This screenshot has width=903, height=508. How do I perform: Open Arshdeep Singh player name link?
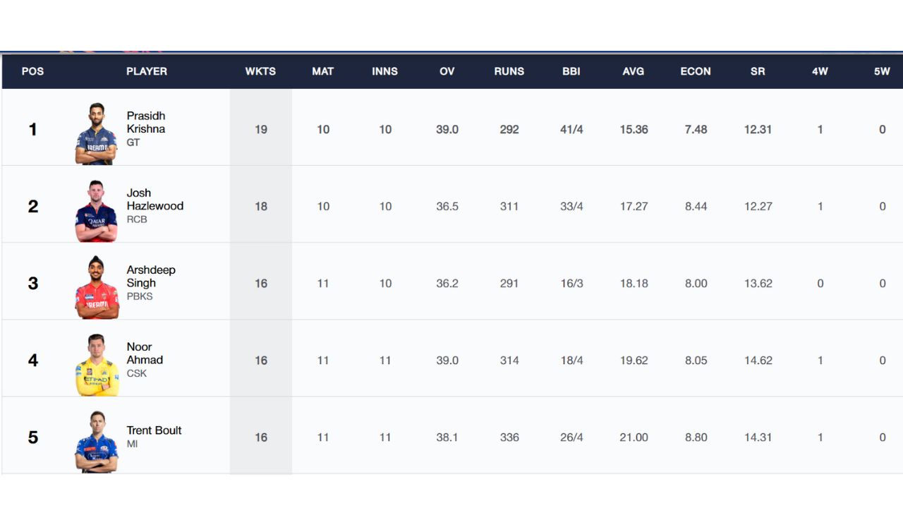point(151,276)
